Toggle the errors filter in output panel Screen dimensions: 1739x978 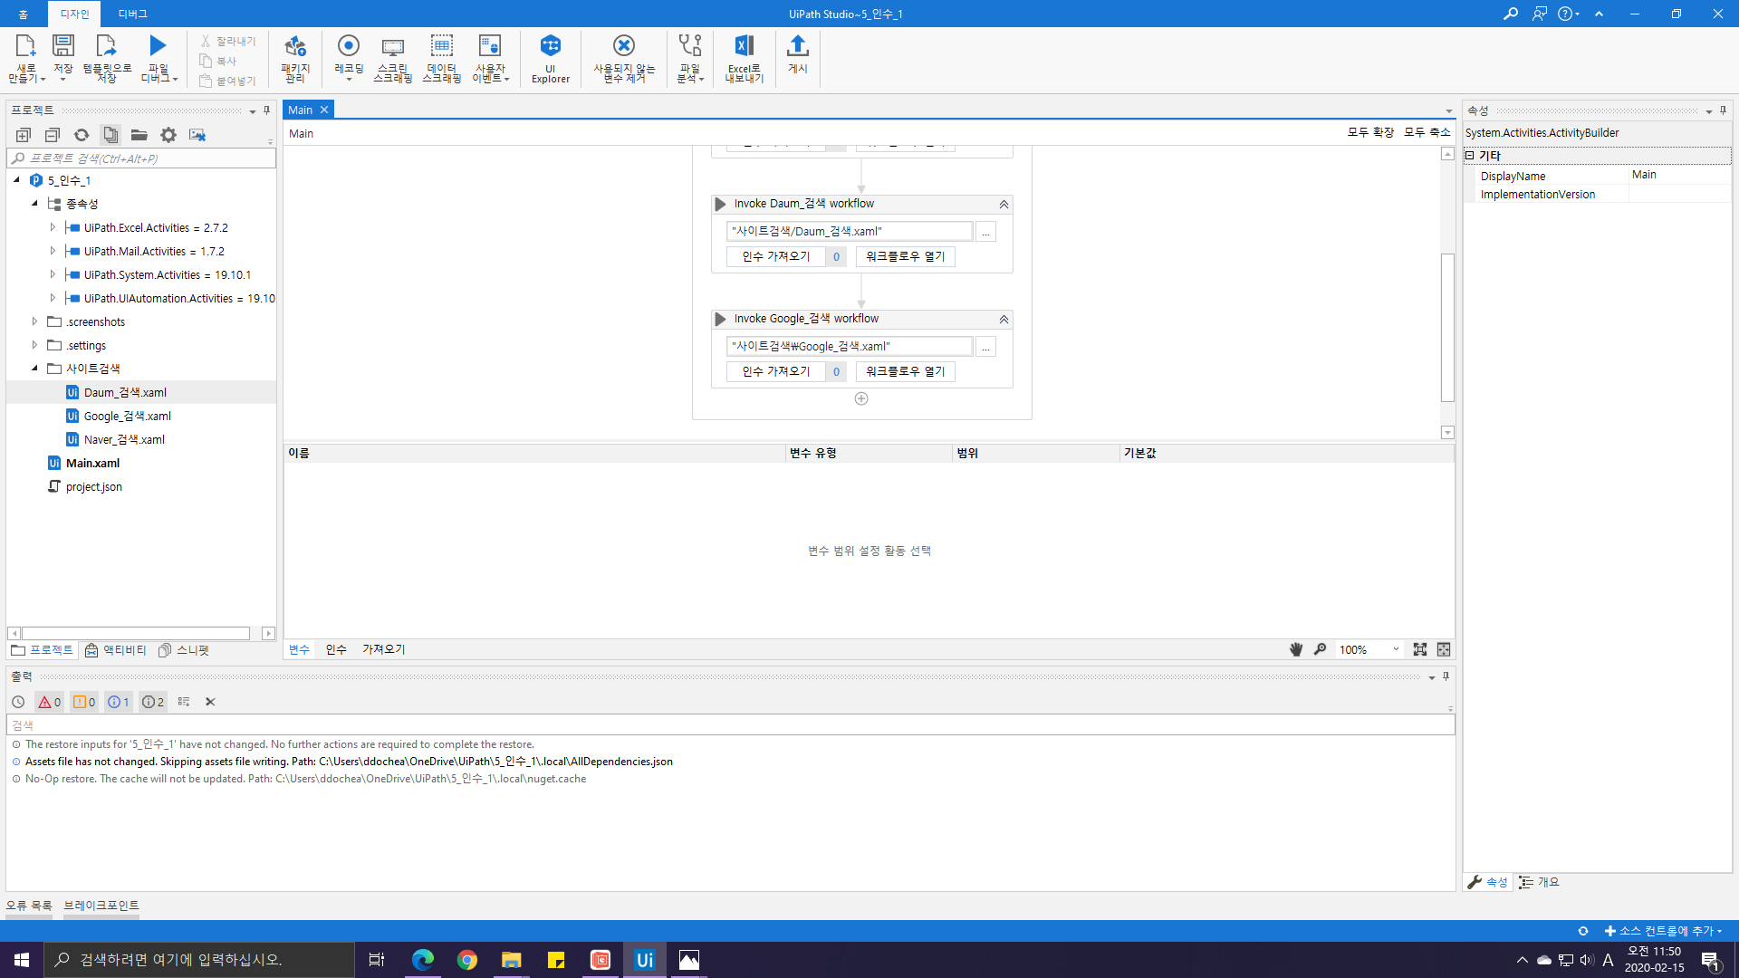(49, 702)
